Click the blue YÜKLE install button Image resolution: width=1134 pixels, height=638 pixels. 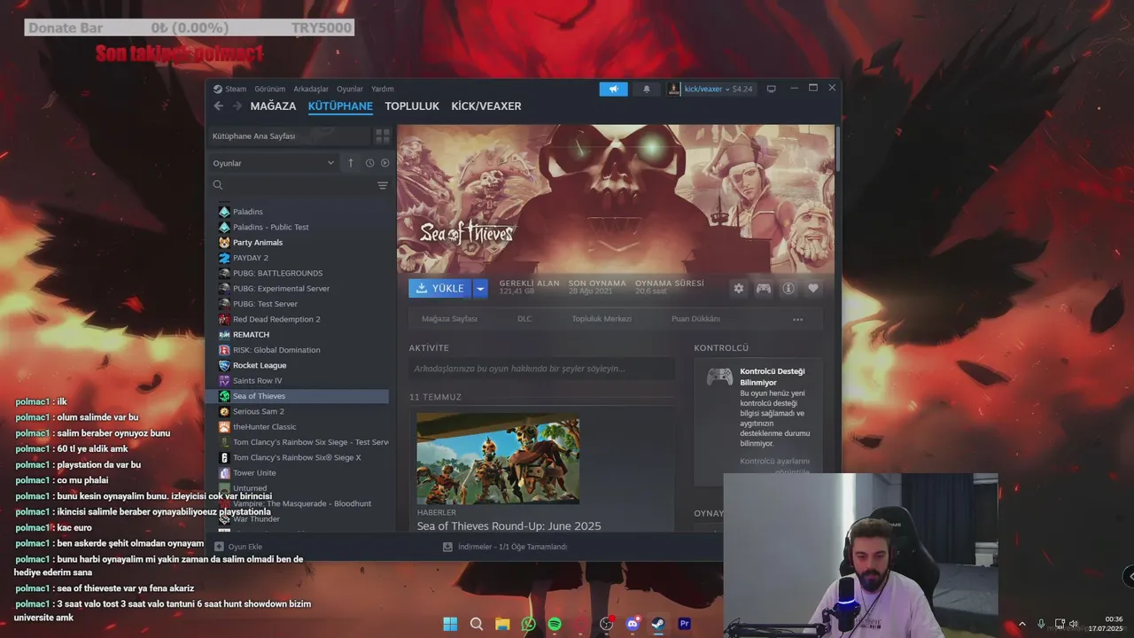point(440,288)
